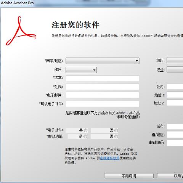Click the 不再询问 button
The width and height of the screenshot is (183, 183).
point(129,176)
